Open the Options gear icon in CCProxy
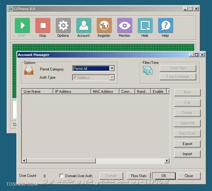212x191 pixels. point(63,25)
